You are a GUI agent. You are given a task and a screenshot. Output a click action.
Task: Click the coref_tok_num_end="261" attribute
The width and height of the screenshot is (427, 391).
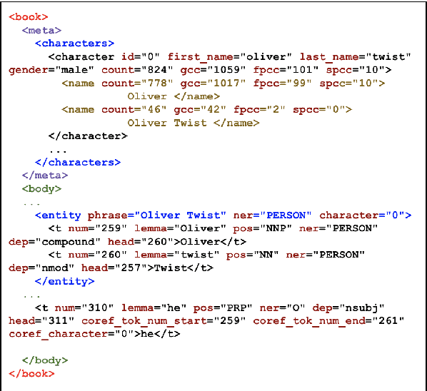(329, 321)
